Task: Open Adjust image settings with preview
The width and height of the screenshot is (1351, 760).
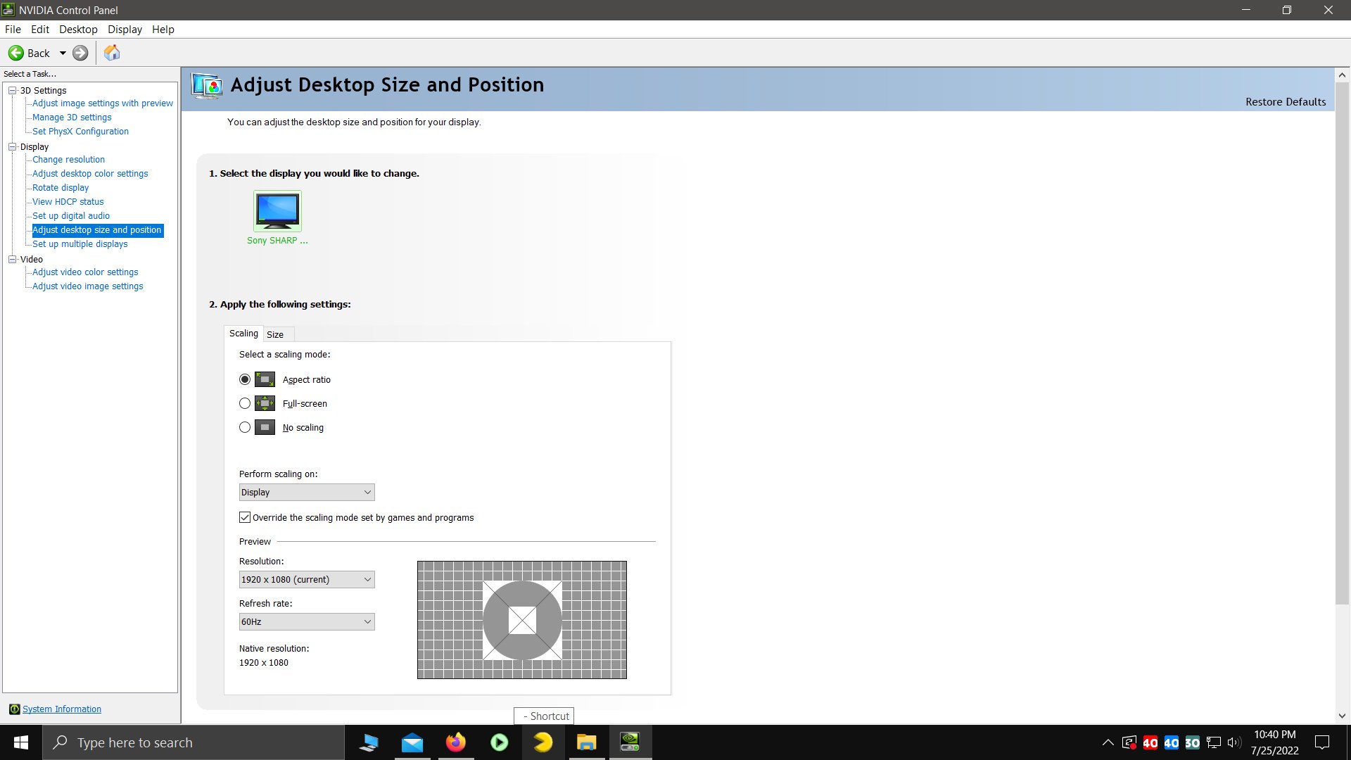Action: 103,103
